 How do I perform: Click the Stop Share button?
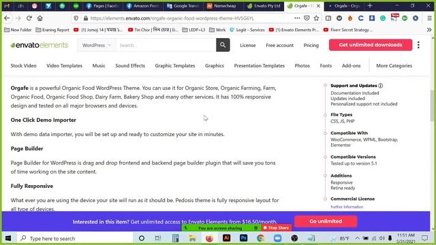click(x=276, y=228)
